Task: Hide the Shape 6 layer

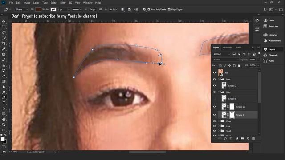Action: [214, 115]
